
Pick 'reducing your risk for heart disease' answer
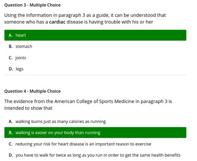[x=95, y=144]
